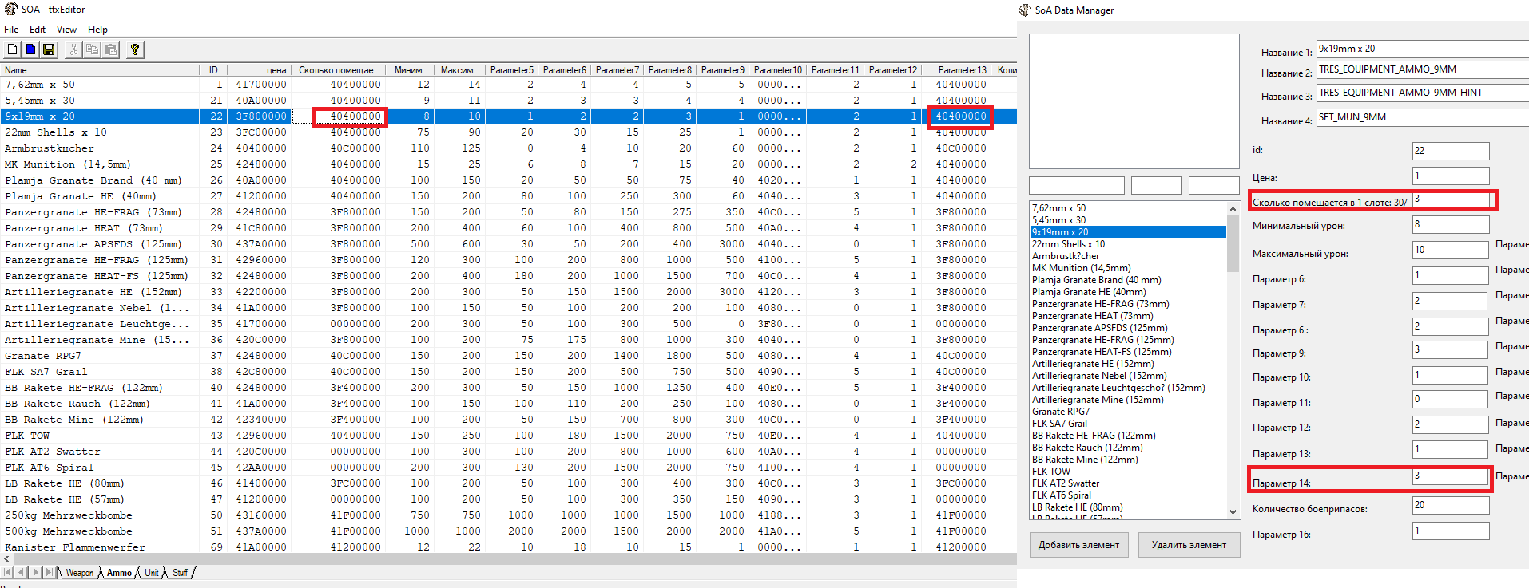This screenshot has width=1529, height=588.
Task: Click the next-tab navigation arrow
Action: [x=35, y=572]
